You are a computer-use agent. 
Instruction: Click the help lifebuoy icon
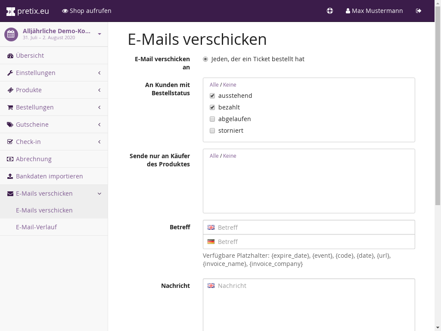click(330, 11)
